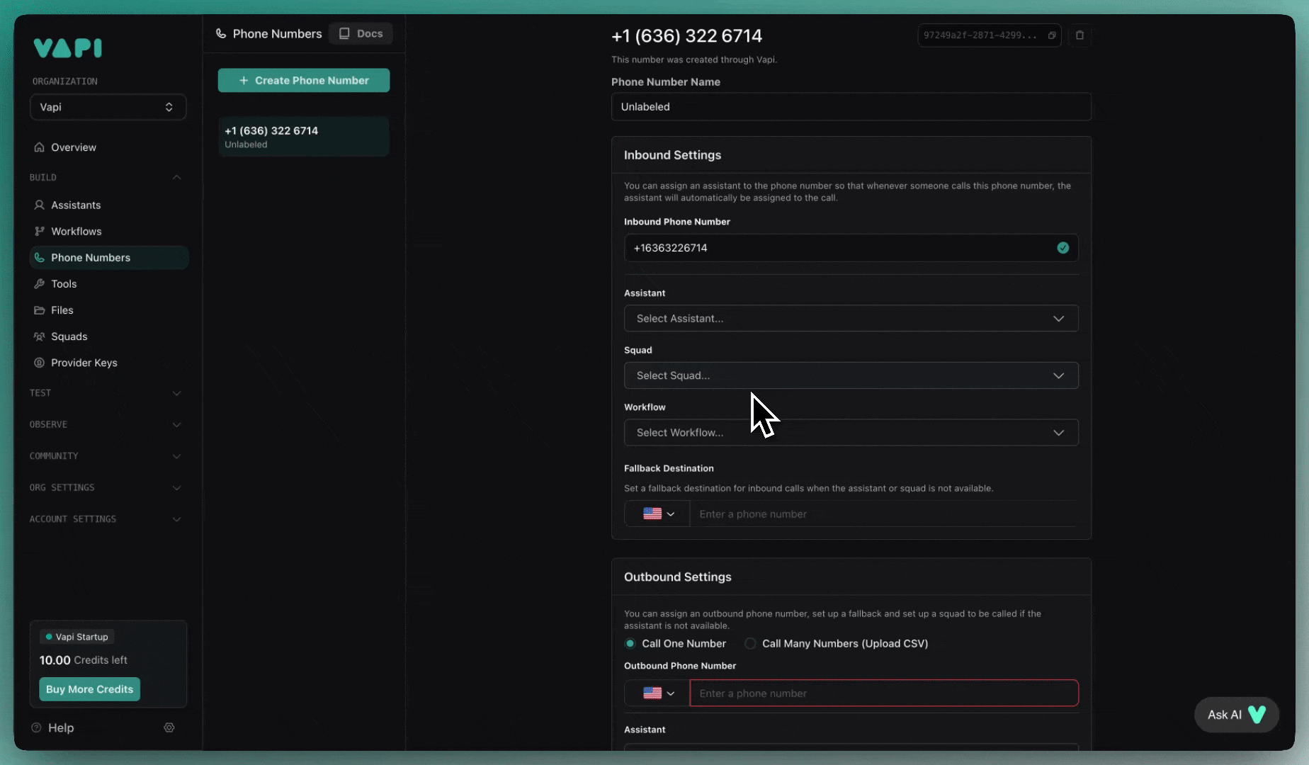The image size is (1309, 765).
Task: Click the trash delete icon for this number
Action: coord(1079,35)
